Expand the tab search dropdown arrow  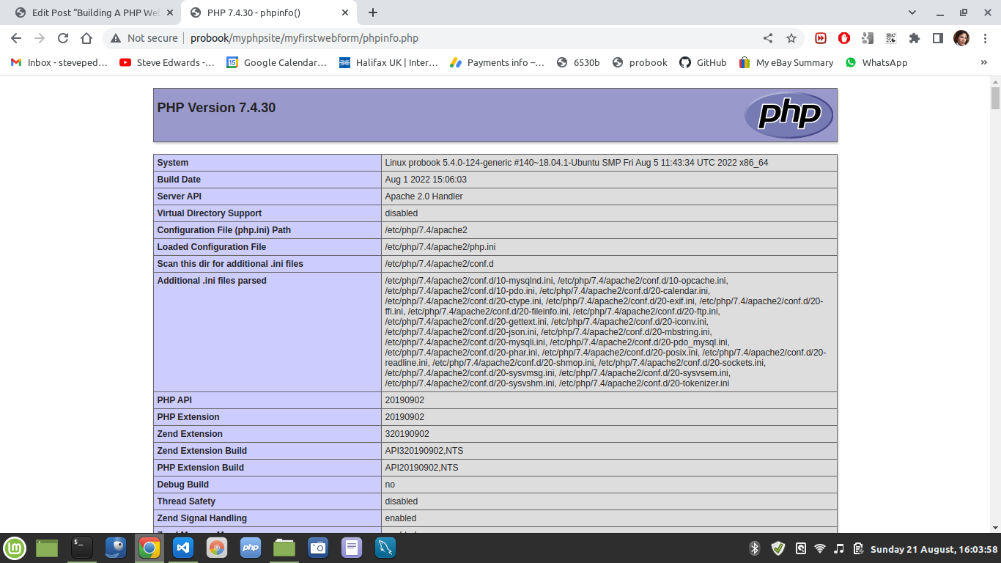912,12
